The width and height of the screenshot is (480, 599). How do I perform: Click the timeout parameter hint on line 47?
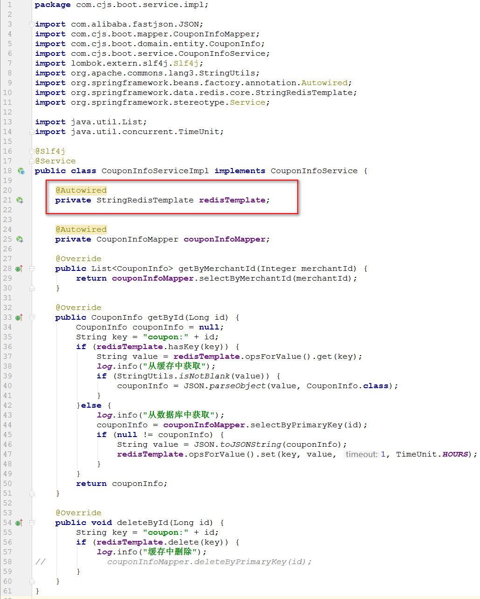[x=361, y=454]
